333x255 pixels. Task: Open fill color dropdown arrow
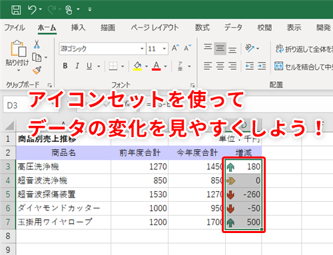[x=147, y=66]
